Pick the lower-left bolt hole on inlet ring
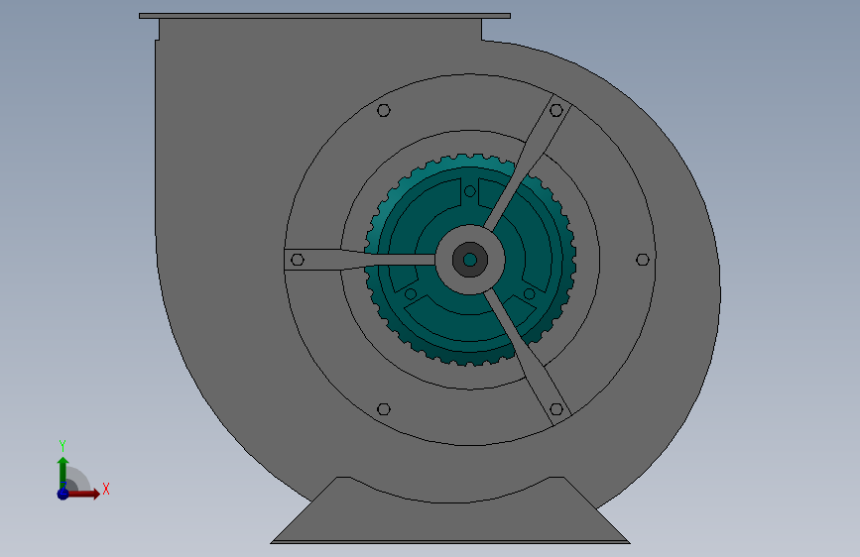The width and height of the screenshot is (860, 557). 384,409
